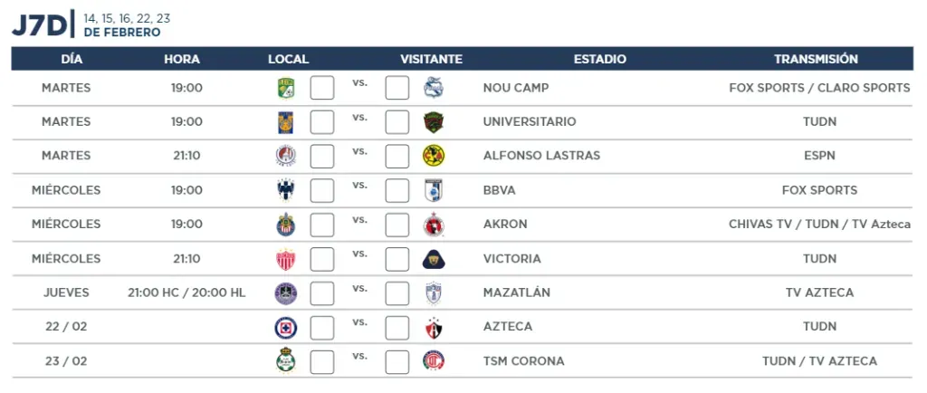Viewport: 927px width, 393px height.
Task: Click the Tigres club crest
Action: (286, 121)
